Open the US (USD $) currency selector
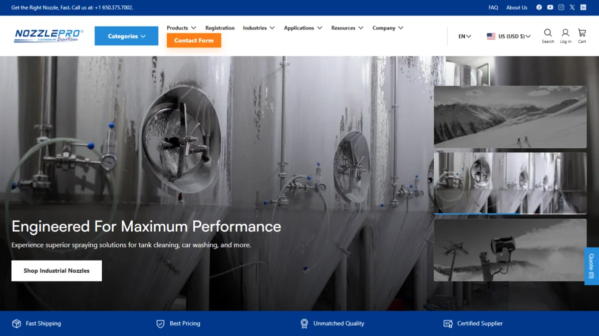This screenshot has height=336, width=599. [x=508, y=36]
